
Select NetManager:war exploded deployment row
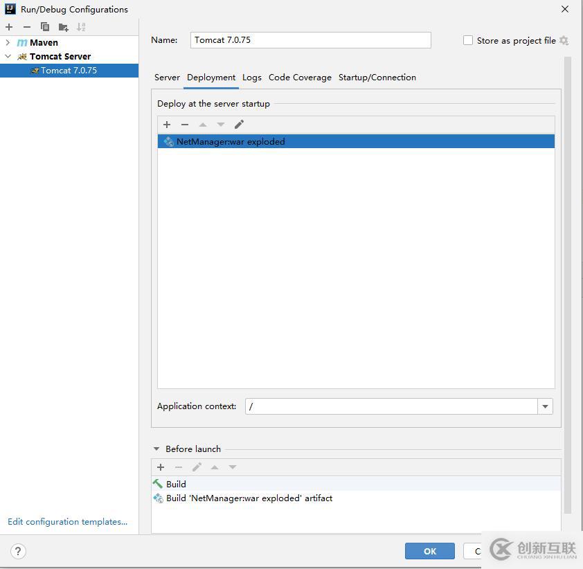[x=356, y=142]
